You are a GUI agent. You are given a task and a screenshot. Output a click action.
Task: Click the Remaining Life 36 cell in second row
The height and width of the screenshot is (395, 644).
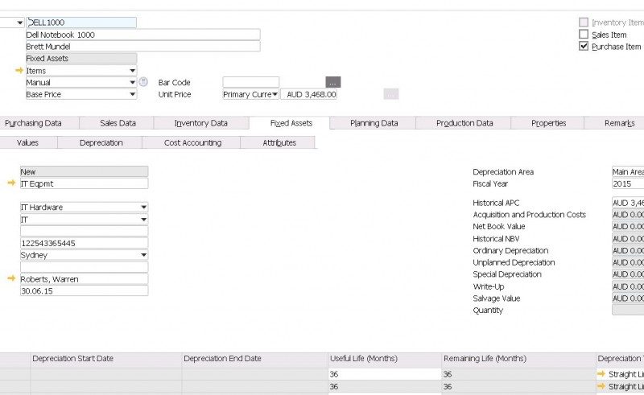click(x=518, y=386)
